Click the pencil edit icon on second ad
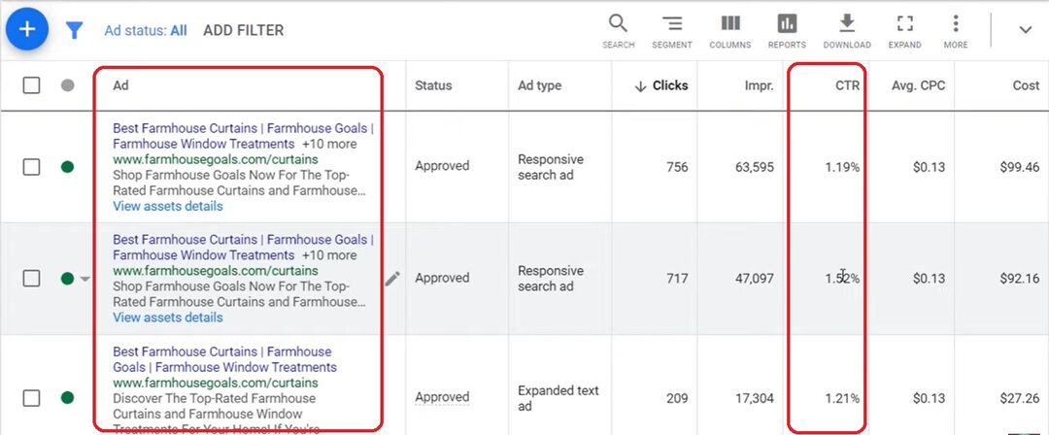1049x435 pixels. [x=392, y=279]
